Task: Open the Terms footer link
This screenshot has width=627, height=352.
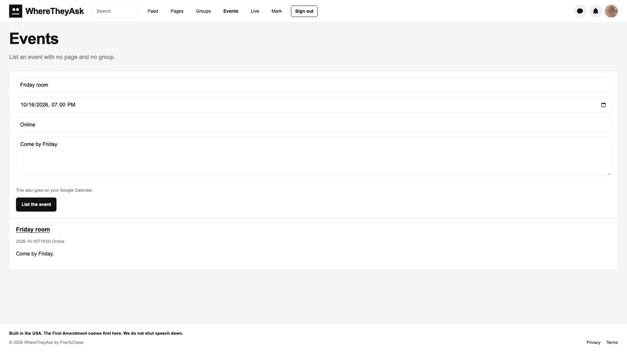Action: coord(612,343)
